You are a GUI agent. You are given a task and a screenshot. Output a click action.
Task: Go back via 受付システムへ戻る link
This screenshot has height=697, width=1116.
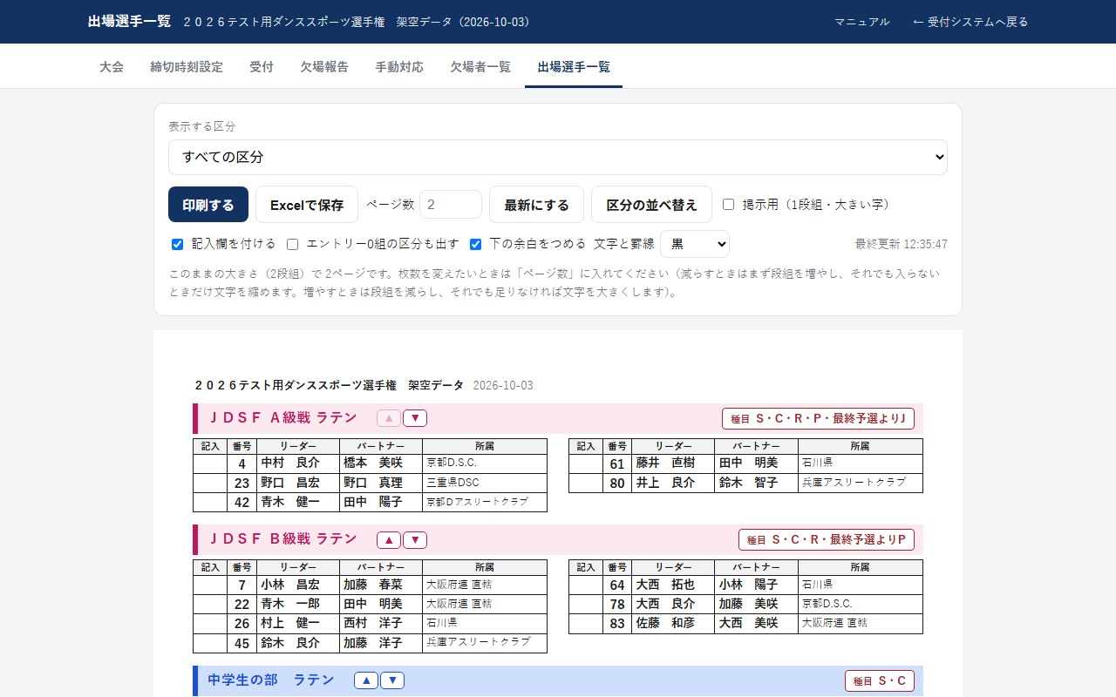[970, 22]
